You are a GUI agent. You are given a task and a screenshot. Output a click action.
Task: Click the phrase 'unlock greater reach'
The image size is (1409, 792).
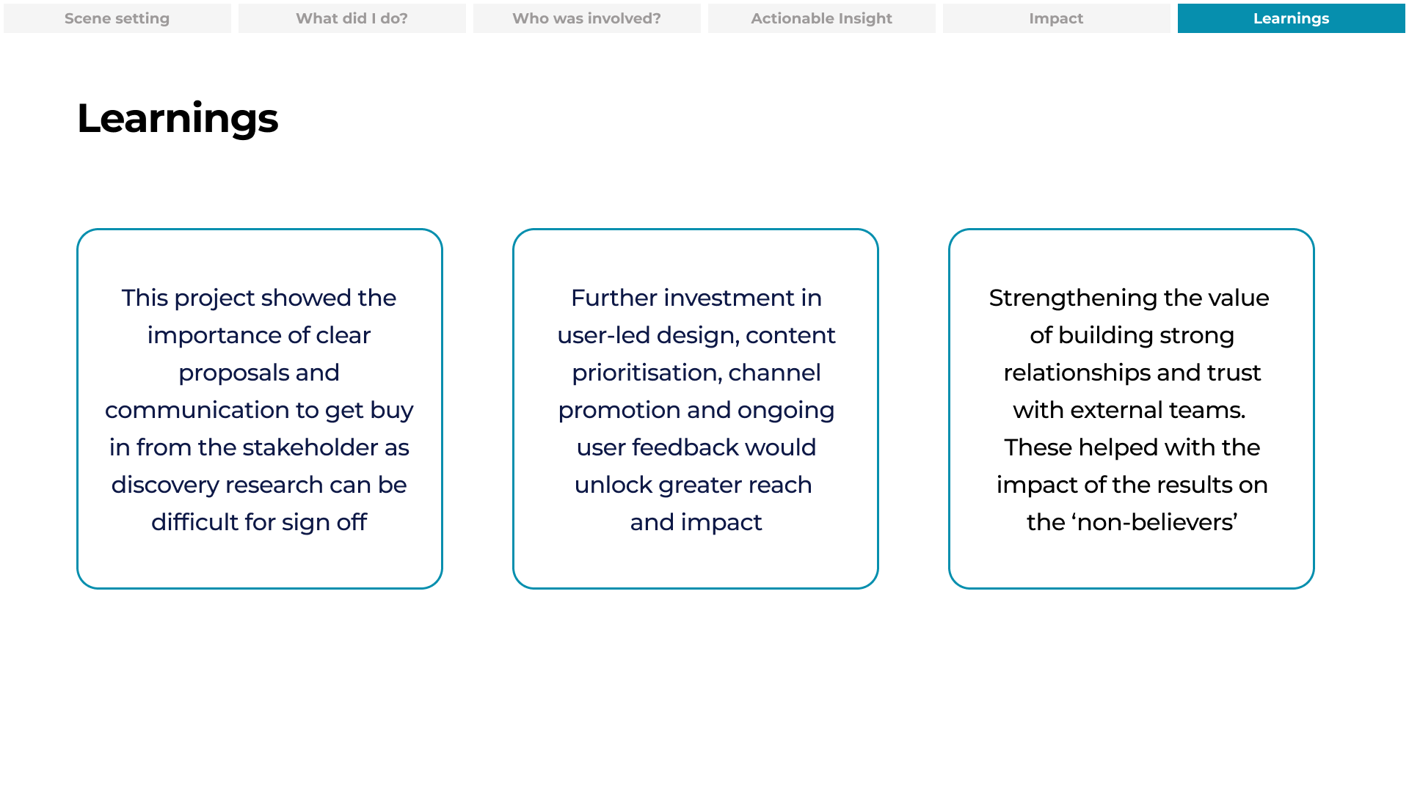tap(693, 485)
